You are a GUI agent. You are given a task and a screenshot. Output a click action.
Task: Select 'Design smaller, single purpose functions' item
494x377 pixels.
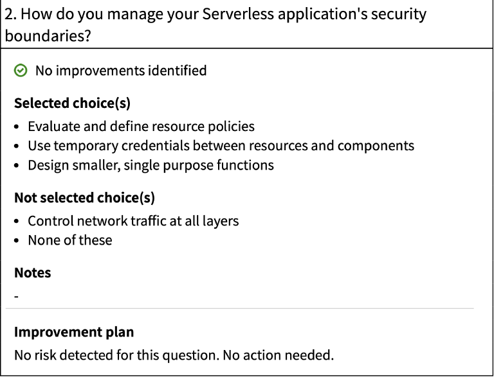pos(151,165)
